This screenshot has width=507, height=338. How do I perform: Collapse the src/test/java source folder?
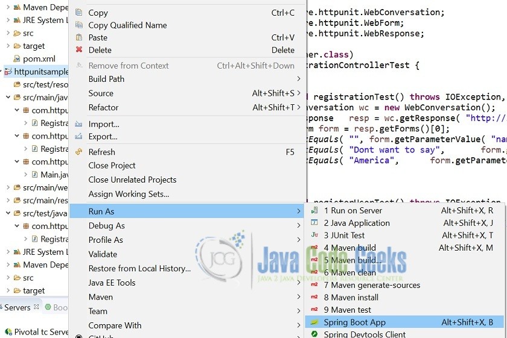click(8, 213)
